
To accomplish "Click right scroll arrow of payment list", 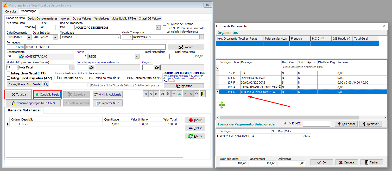I will tap(385, 118).
